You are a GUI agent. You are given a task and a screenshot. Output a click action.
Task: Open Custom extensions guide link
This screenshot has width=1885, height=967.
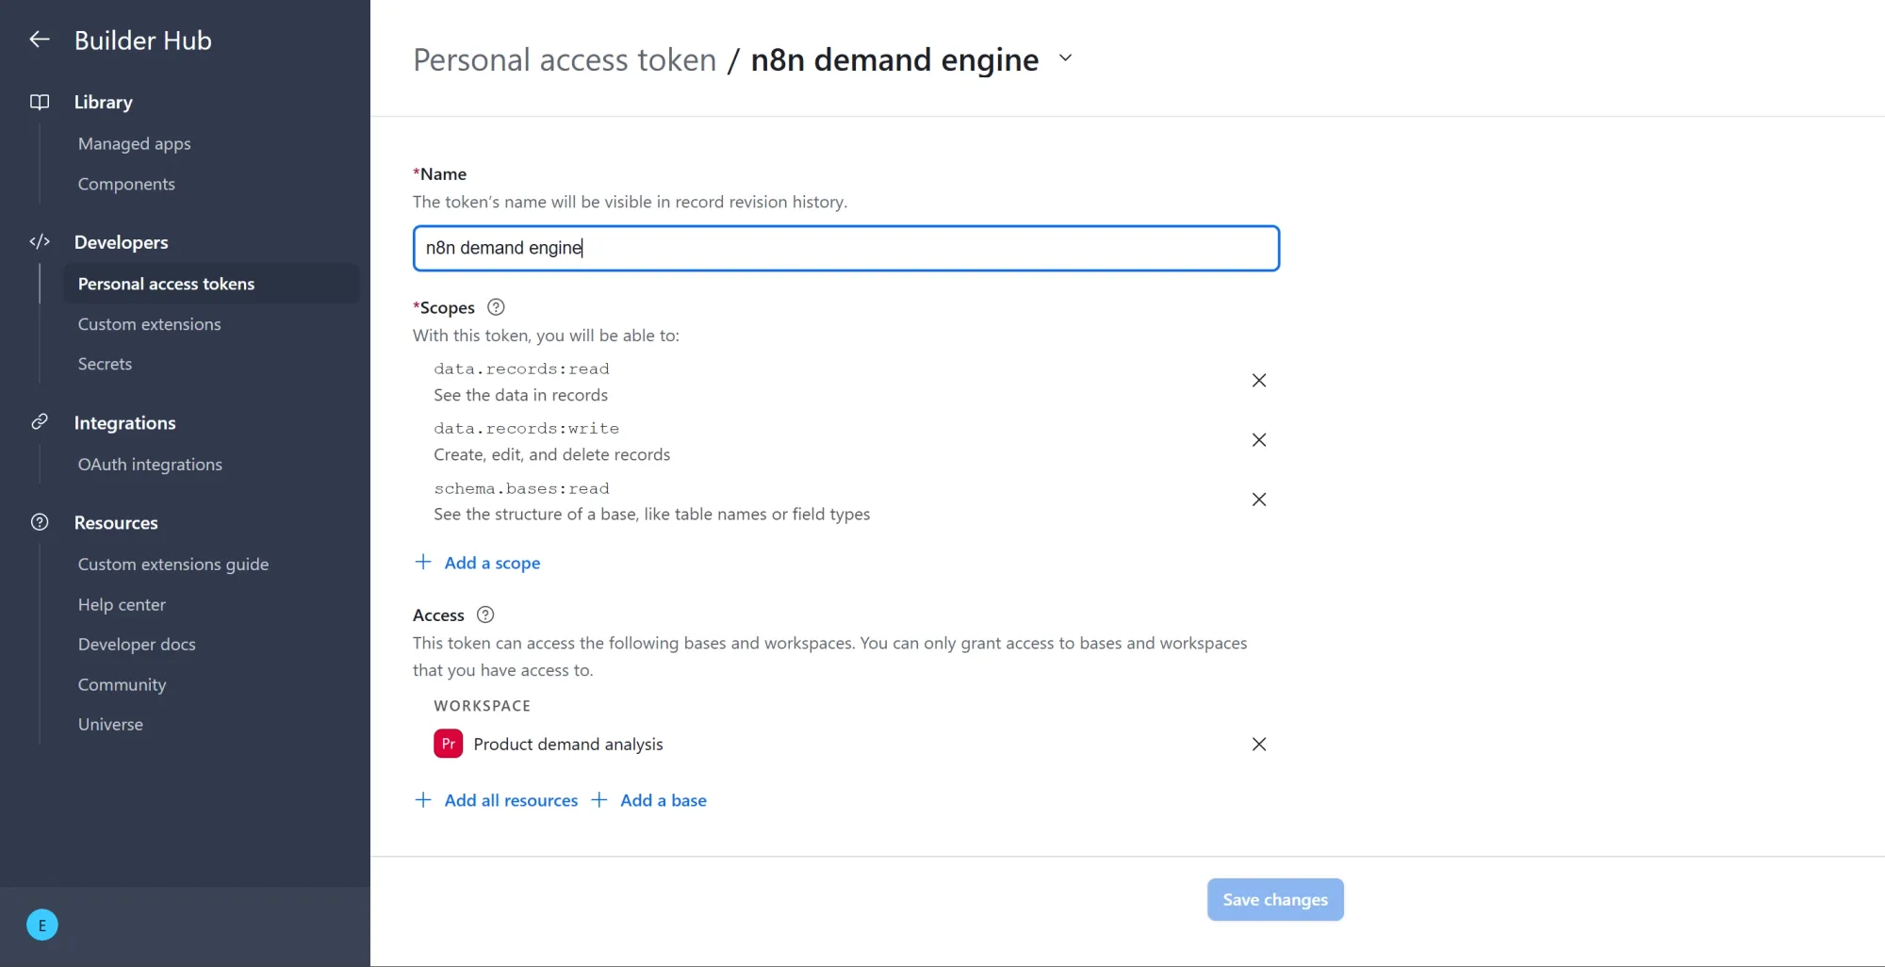tap(173, 565)
